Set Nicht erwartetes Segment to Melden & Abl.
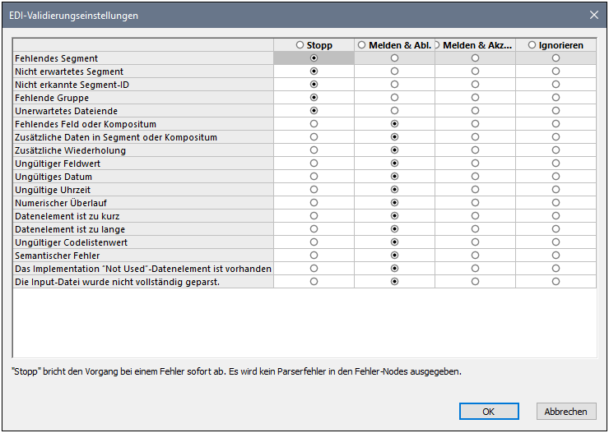Screen dimensions: 609x433 click(x=395, y=71)
